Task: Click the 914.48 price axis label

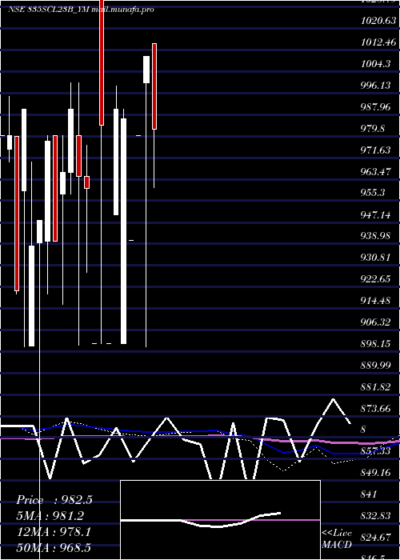Action: pyautogui.click(x=376, y=301)
